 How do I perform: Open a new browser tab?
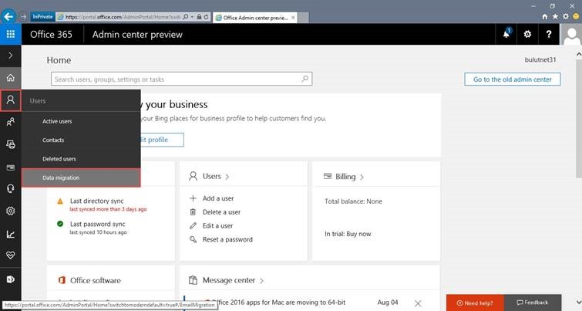[x=303, y=18]
